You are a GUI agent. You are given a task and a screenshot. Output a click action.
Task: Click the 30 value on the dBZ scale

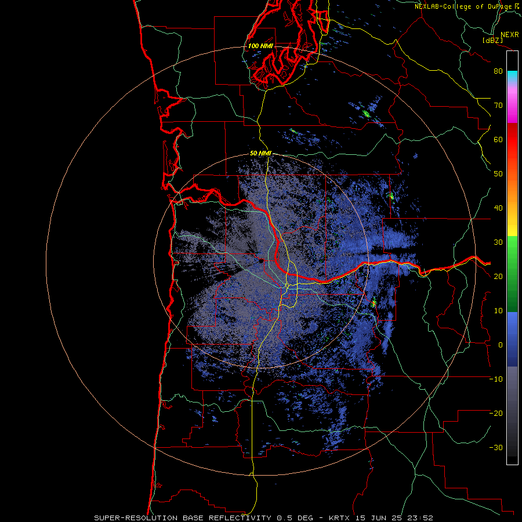click(x=498, y=242)
